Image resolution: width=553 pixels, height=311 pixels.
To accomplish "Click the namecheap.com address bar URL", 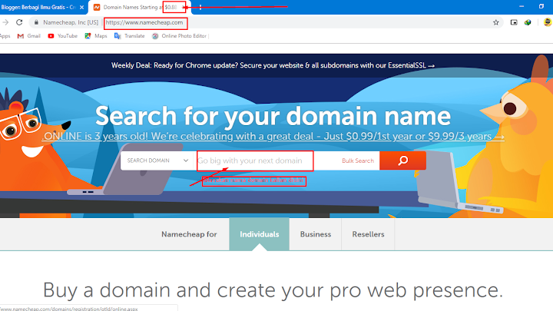I will tap(144, 22).
